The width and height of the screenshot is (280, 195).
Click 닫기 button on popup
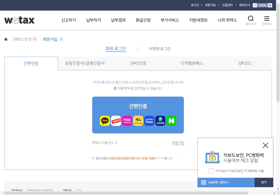(264, 182)
